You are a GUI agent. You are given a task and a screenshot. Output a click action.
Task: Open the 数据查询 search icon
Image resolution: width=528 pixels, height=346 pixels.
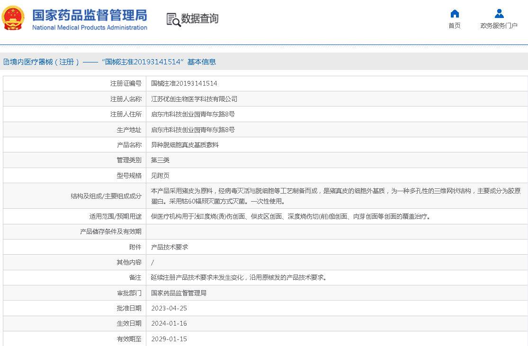[173, 19]
